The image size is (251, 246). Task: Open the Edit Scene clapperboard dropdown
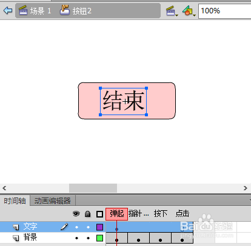point(172,11)
